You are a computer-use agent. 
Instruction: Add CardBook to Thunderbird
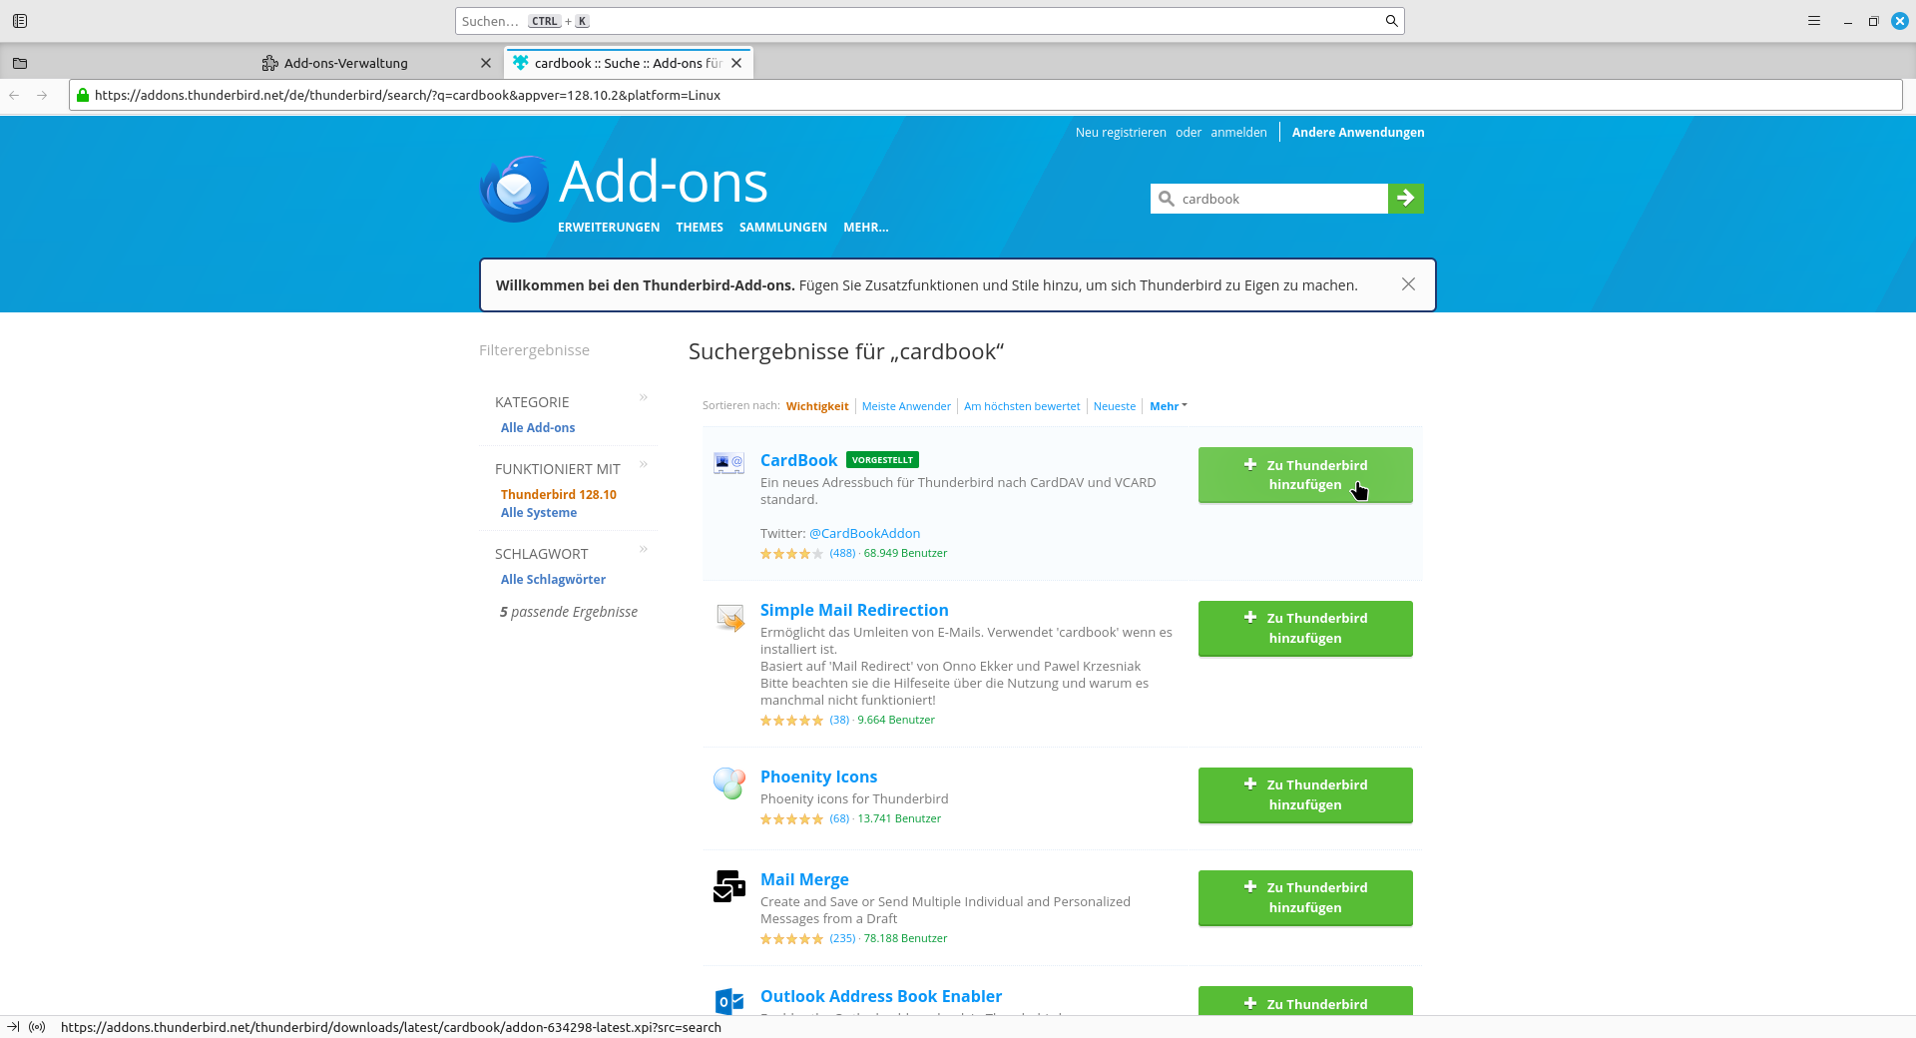click(x=1305, y=475)
